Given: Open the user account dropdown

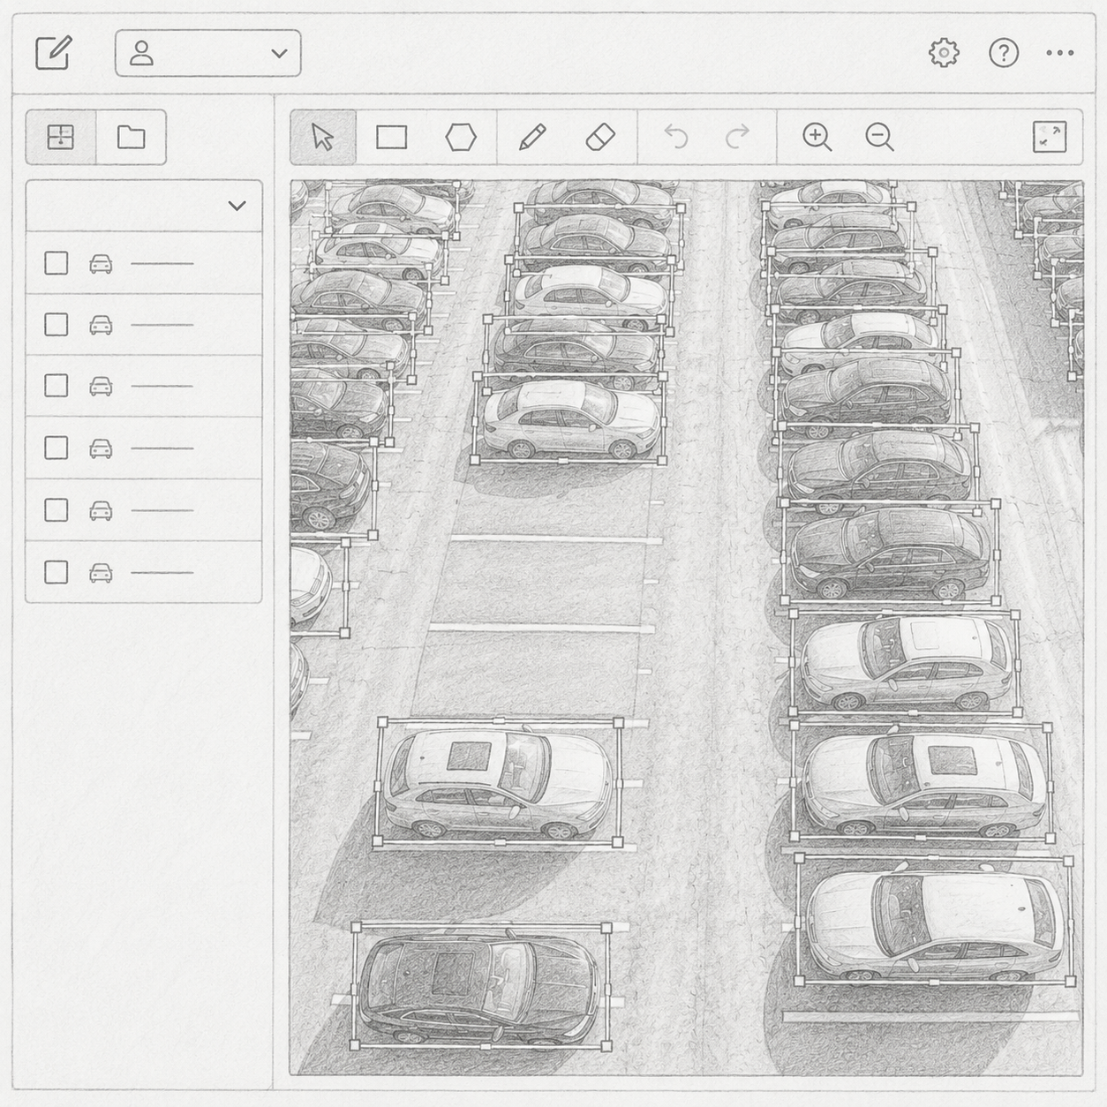Looking at the screenshot, I should pos(208,53).
